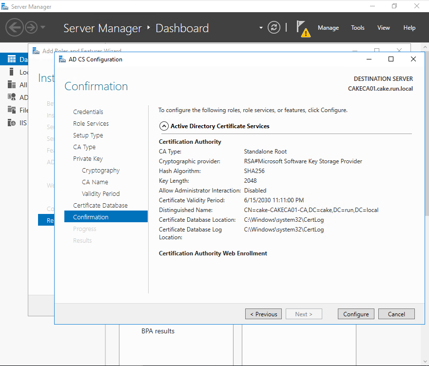Go to the Role Services step

pos(91,124)
